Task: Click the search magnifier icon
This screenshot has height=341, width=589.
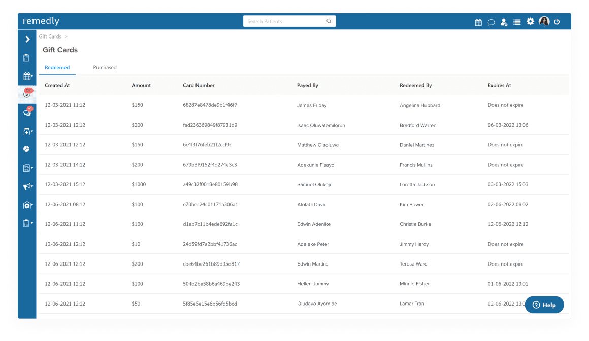Action: tap(329, 21)
